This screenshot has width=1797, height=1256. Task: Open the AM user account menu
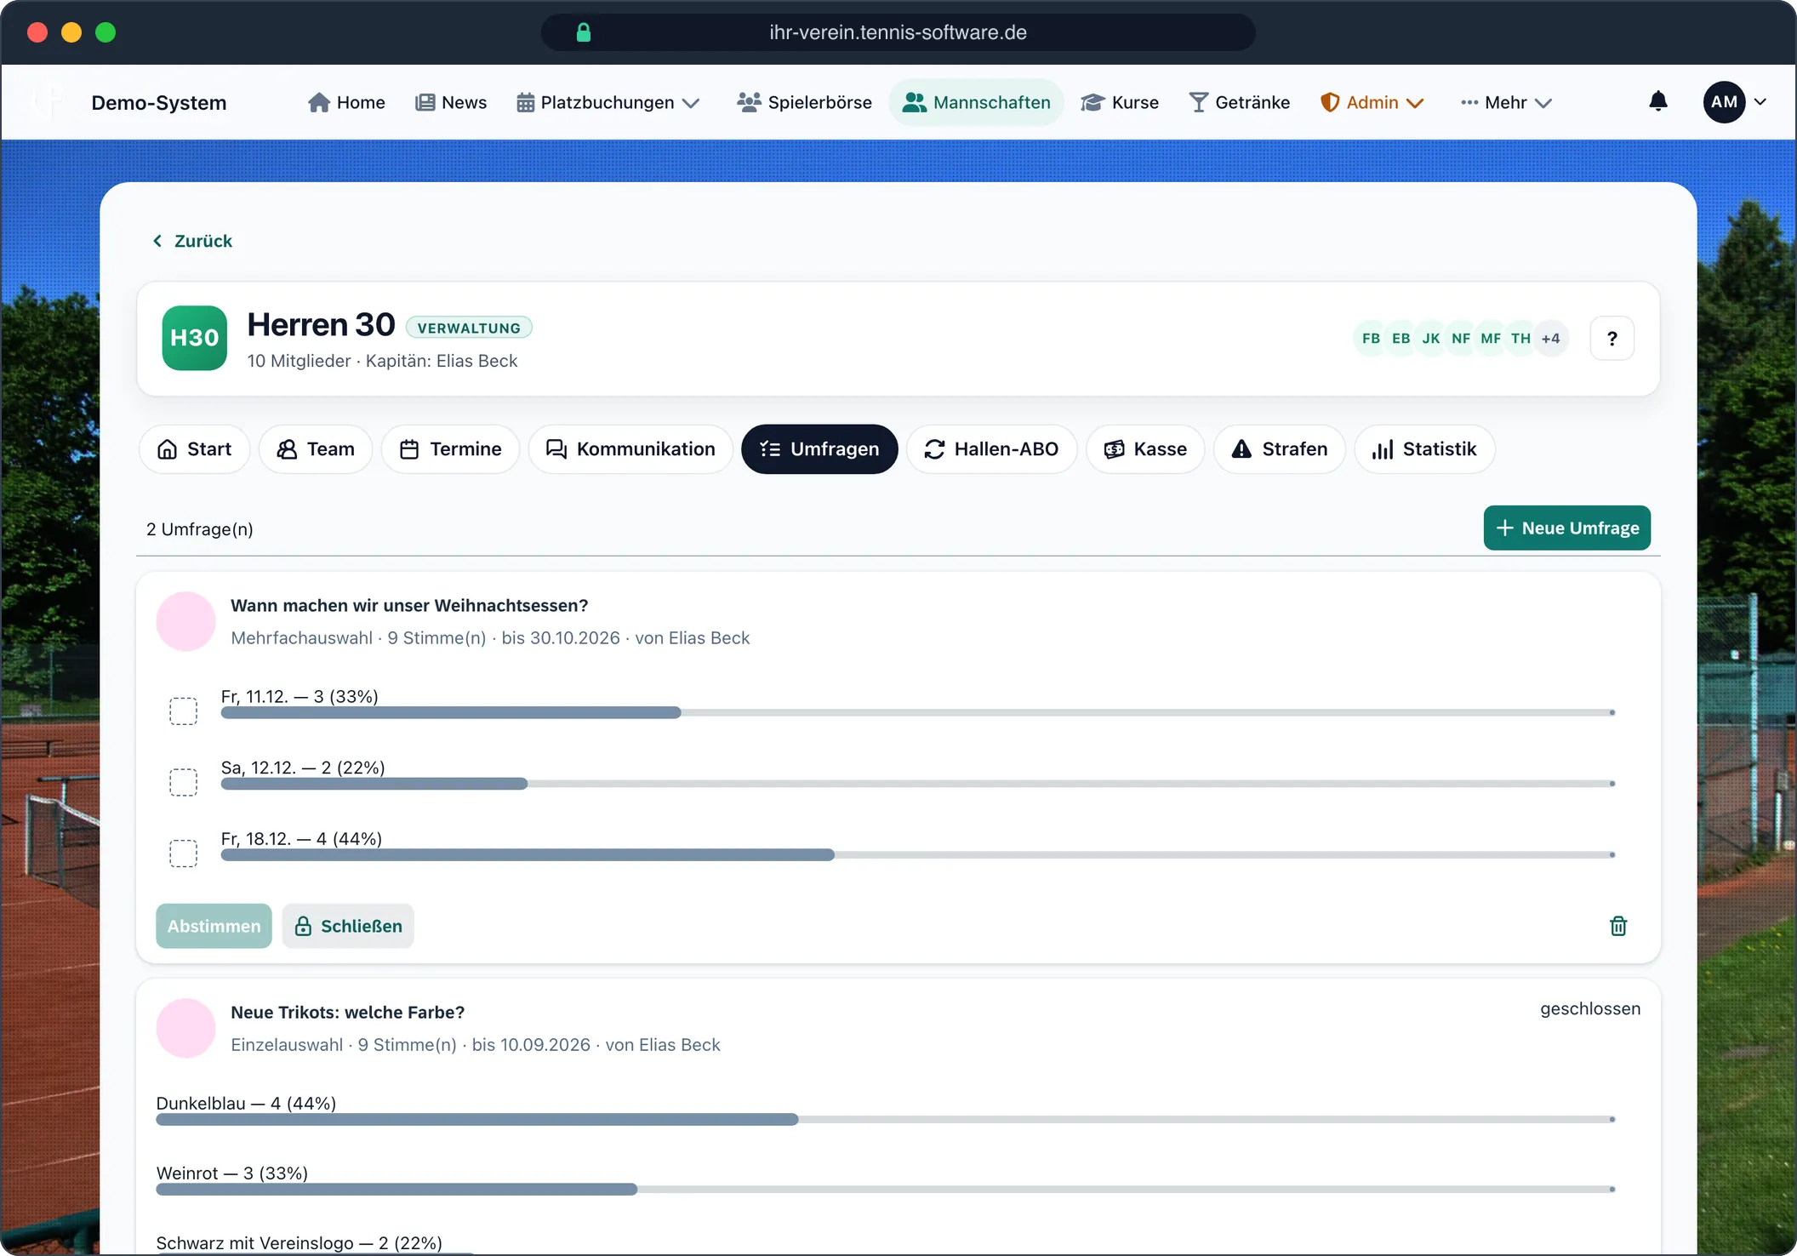(1735, 102)
